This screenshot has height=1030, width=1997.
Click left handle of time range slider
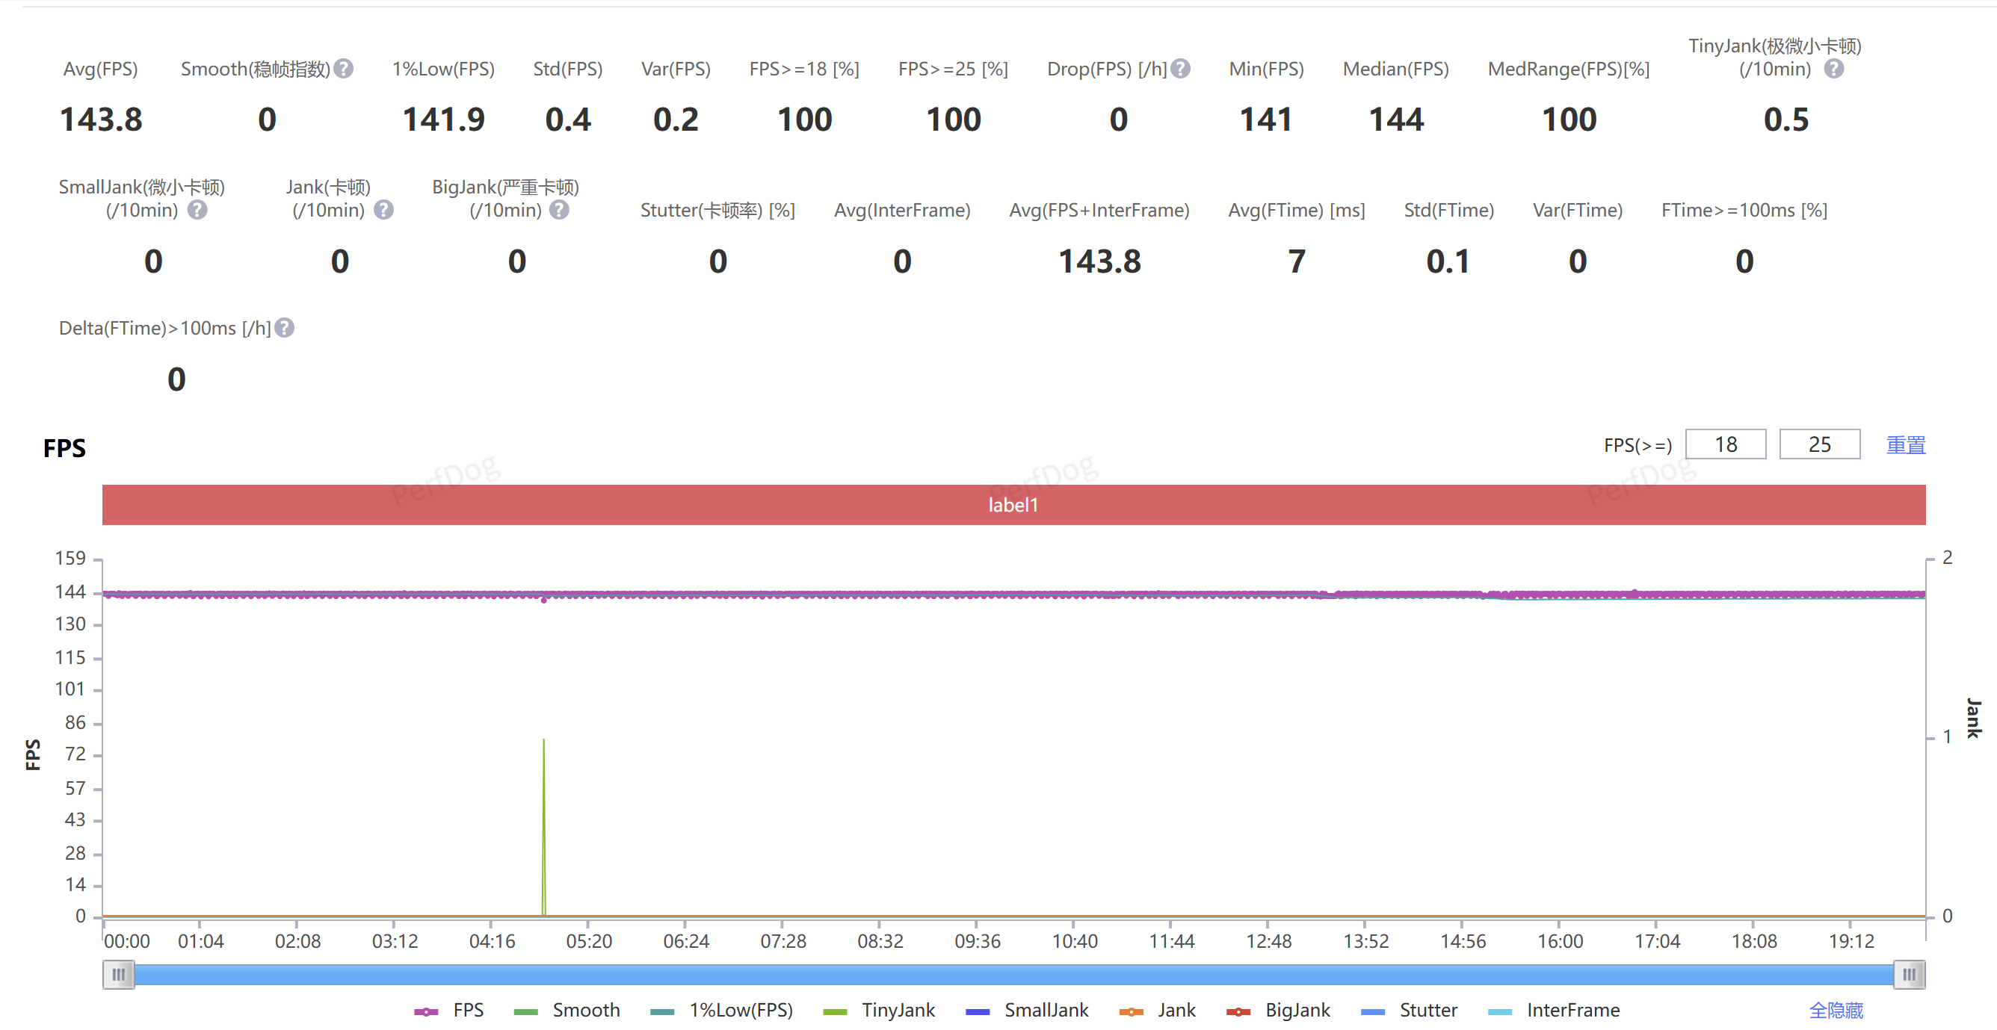[119, 974]
